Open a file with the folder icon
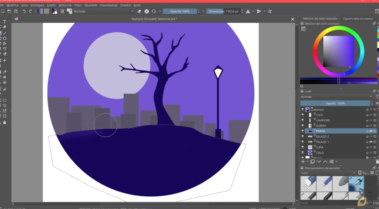The width and height of the screenshot is (379, 209). 9,11
